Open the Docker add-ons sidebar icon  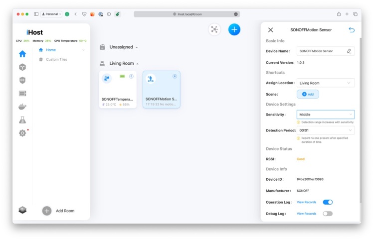[22, 107]
